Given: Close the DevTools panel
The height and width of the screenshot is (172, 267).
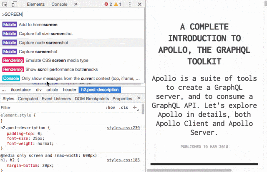Looking at the screenshot, I should pyautogui.click(x=140, y=4).
